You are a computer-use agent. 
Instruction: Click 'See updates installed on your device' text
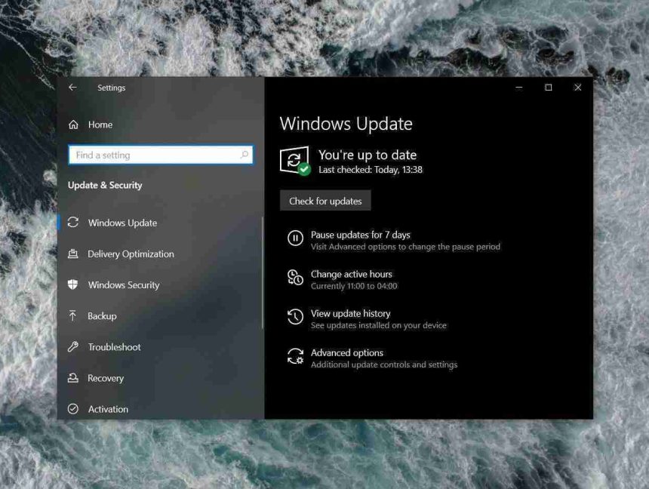[379, 325]
